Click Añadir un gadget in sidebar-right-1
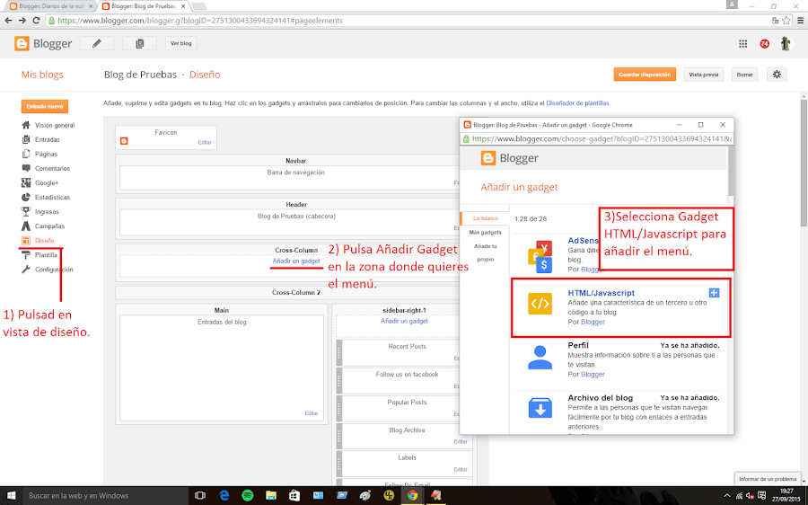The image size is (808, 505). (x=405, y=321)
